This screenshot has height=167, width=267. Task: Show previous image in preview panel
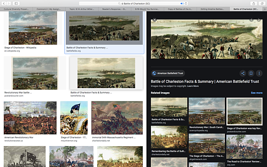coord(251,20)
